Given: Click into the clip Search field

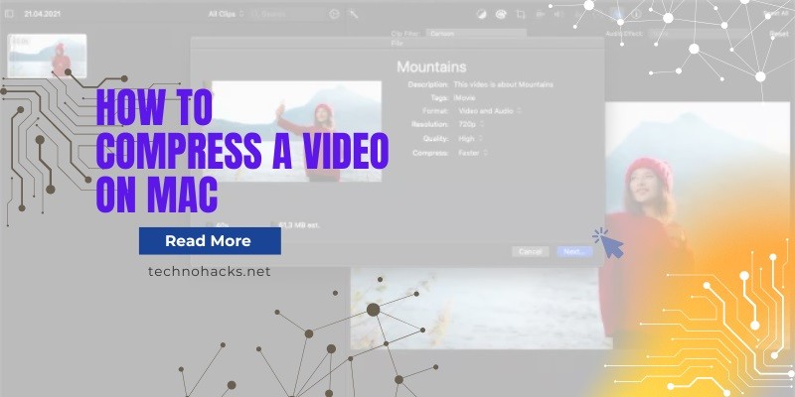Looking at the screenshot, I should [287, 14].
